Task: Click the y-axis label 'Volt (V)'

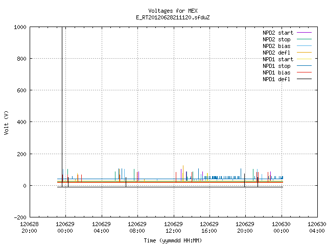Action: pos(7,122)
